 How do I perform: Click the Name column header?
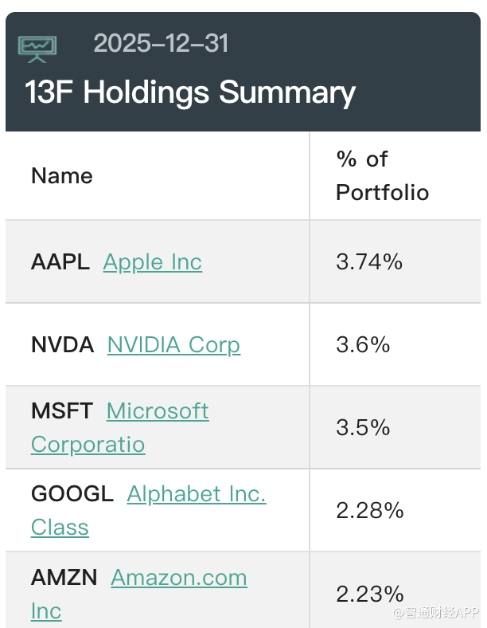click(62, 176)
